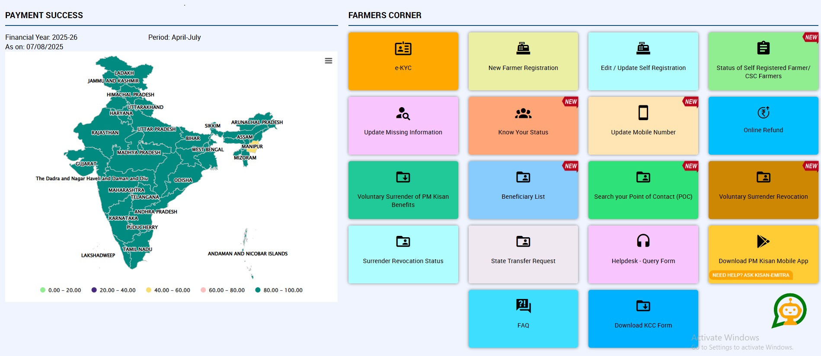Click the Update Missing Information search icon
The height and width of the screenshot is (356, 821).
(x=403, y=113)
